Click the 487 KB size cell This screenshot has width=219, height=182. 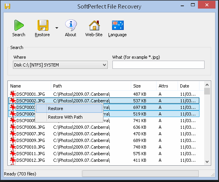pyautogui.click(x=140, y=94)
